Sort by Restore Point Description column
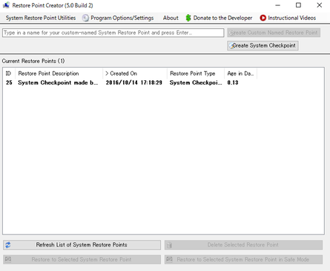 59,74
